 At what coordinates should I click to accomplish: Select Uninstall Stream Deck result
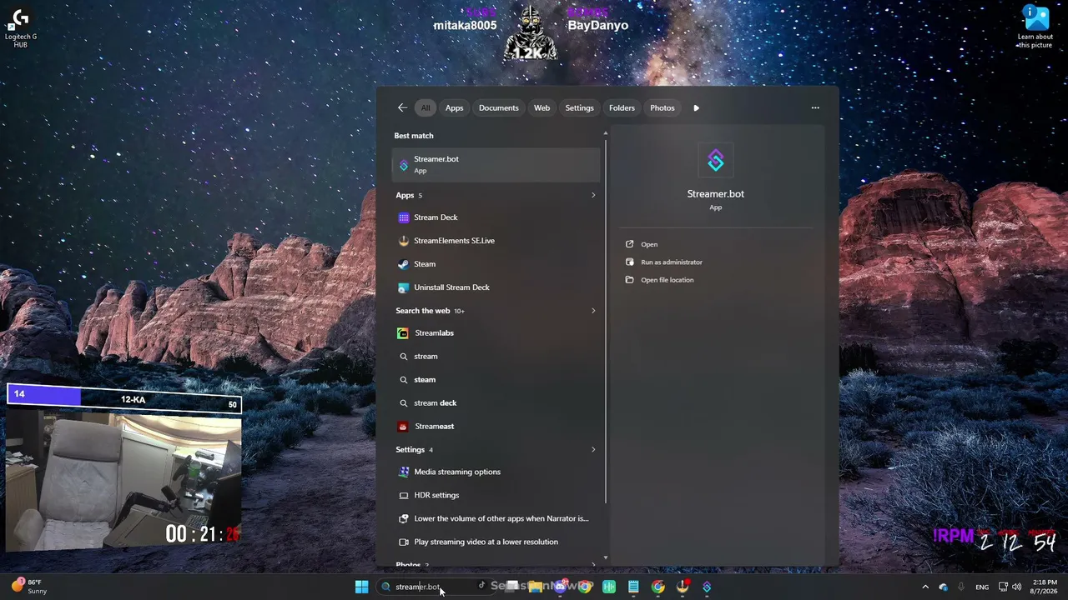(x=496, y=287)
